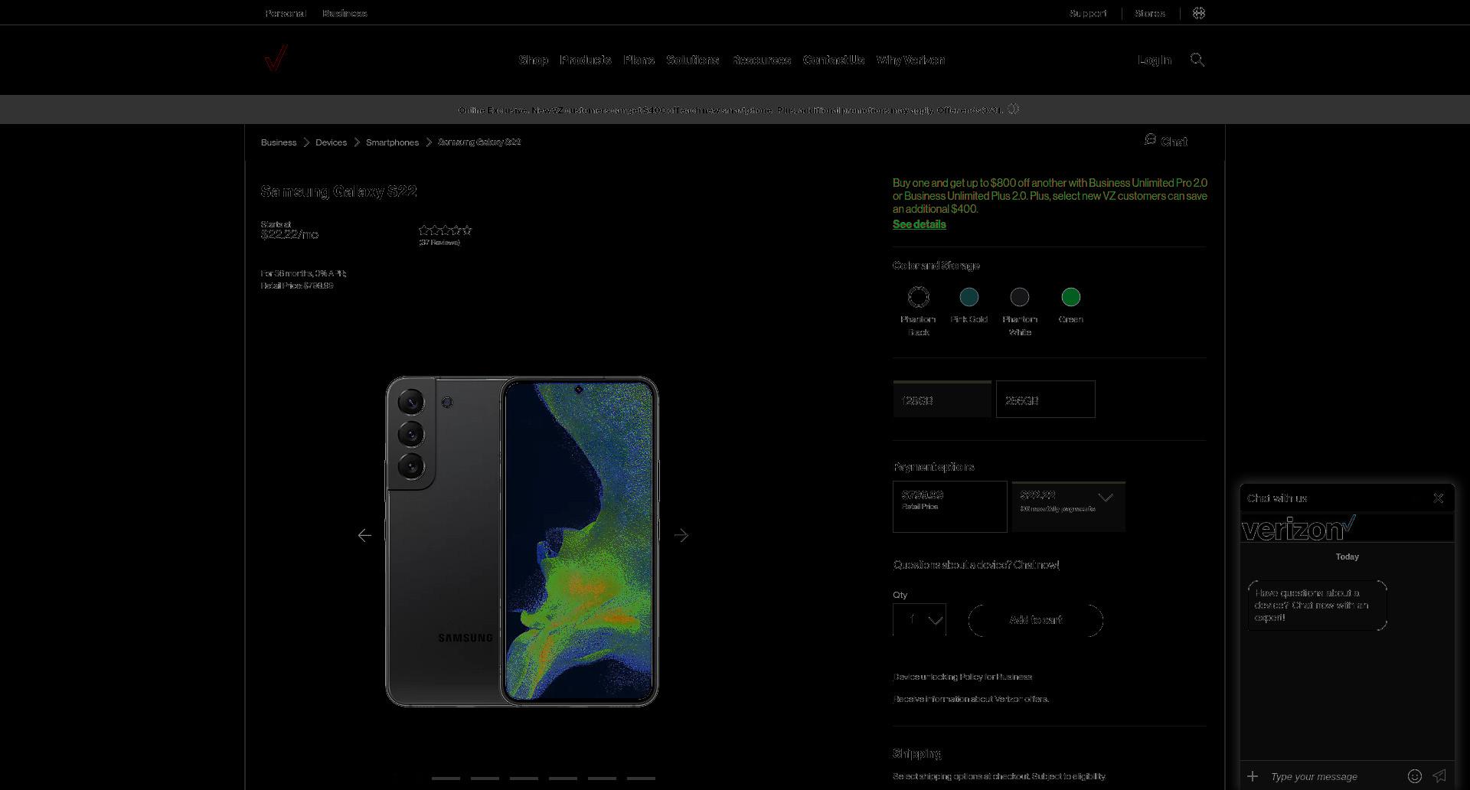The height and width of the screenshot is (790, 1470).
Task: Click the Samsung Galaxy S22 breadcrumb text
Action: tap(479, 142)
